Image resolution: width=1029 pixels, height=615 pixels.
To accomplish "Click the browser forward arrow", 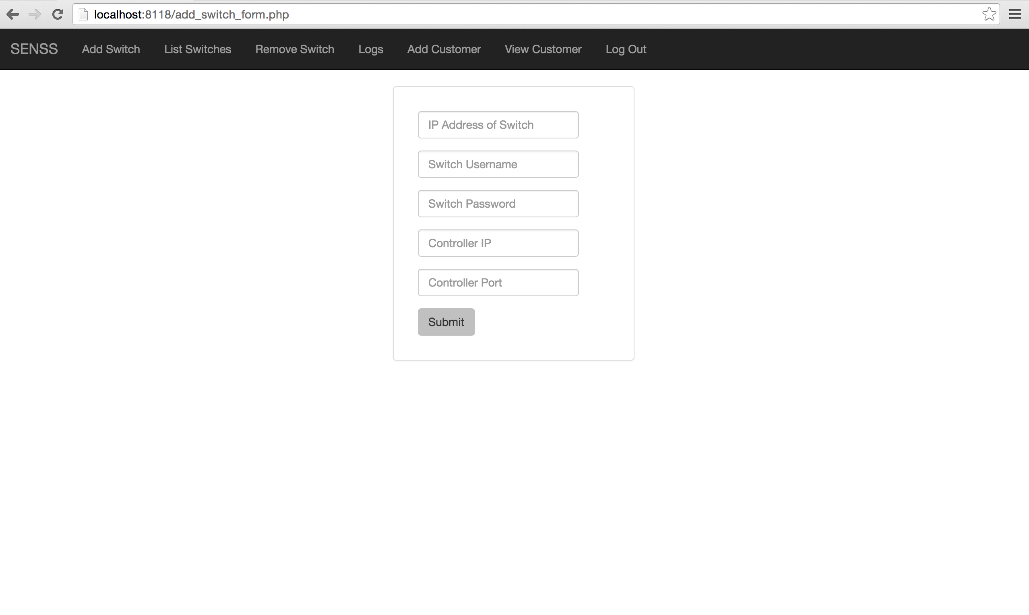I will (35, 14).
